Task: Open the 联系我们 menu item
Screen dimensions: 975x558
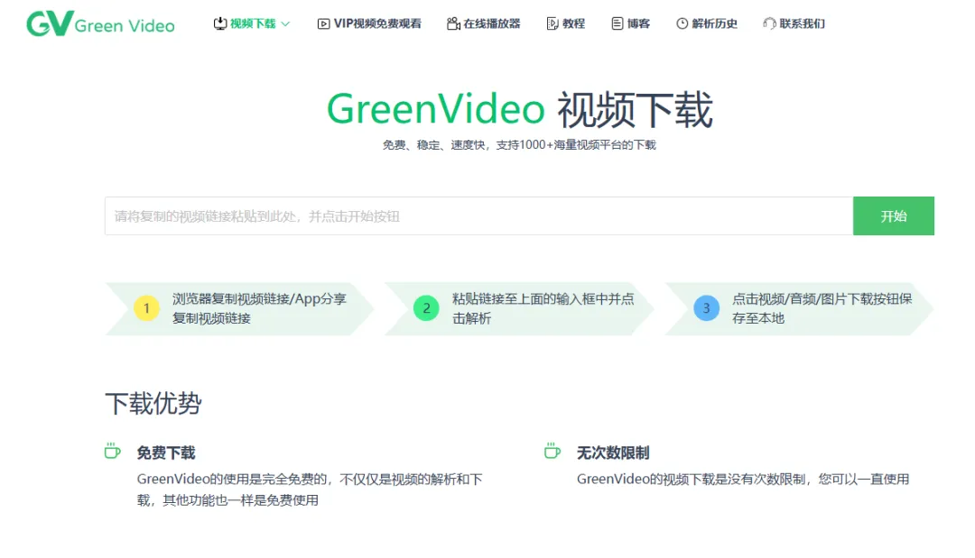Action: coord(803,23)
